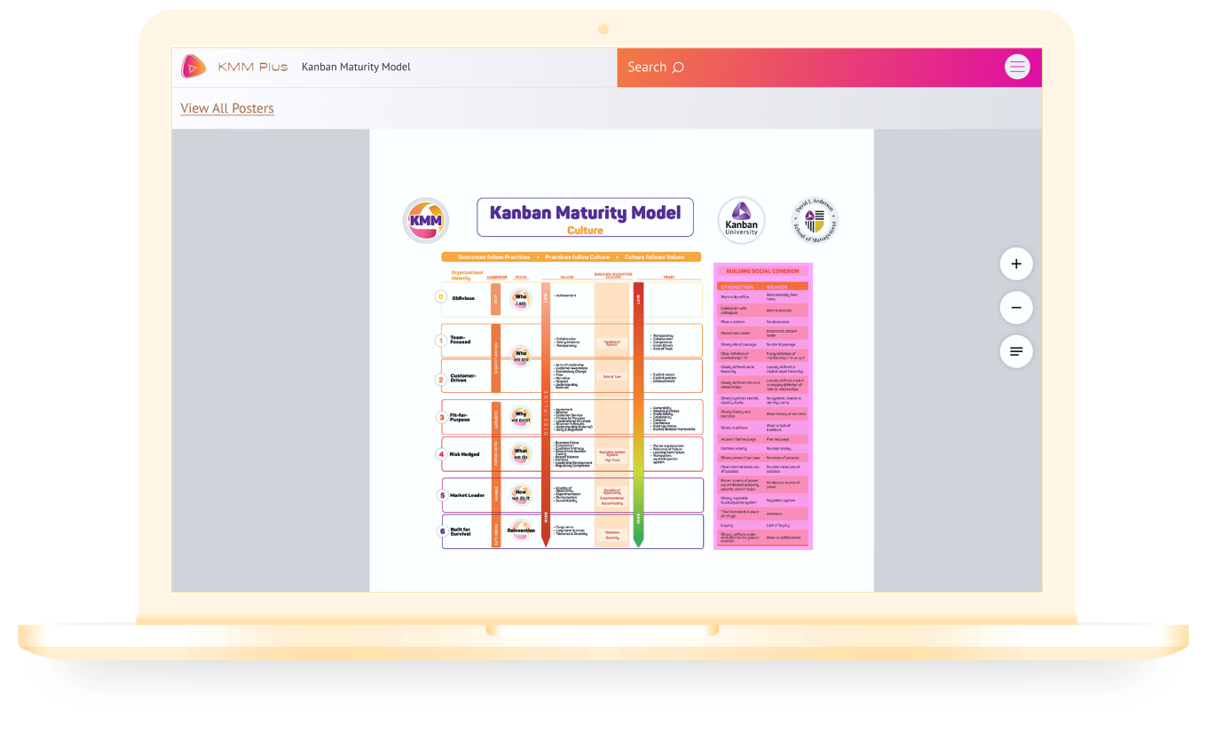
Task: Click the KMM circular logo on poster
Action: 426,220
